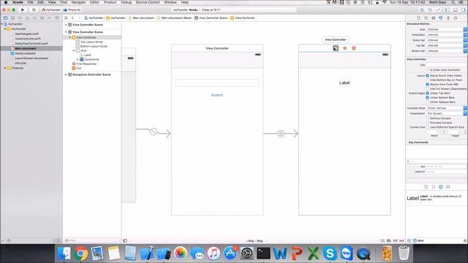This screenshot has width=468, height=263.
Task: Run the project with the Play button
Action: pos(23,9)
